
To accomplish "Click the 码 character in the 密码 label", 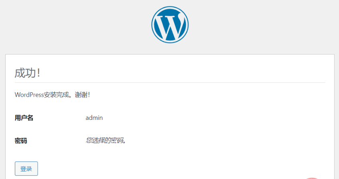I will 24,141.
